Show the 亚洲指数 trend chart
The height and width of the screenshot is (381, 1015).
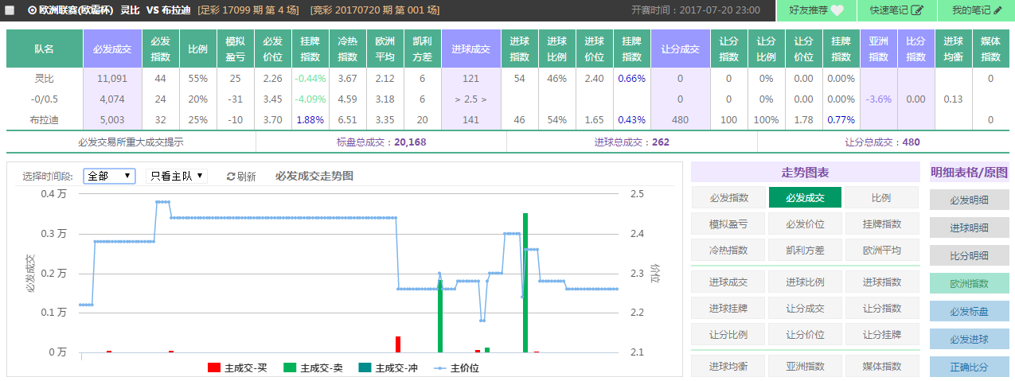(x=805, y=366)
